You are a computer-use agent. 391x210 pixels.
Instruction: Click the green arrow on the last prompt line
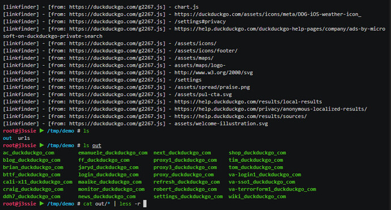(x=41, y=204)
